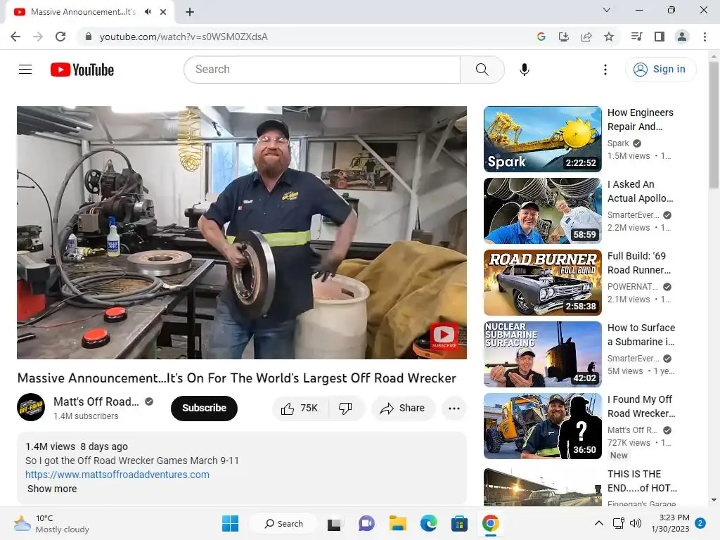Click the page vertical scrollbar
The image size is (720, 540).
[x=714, y=124]
